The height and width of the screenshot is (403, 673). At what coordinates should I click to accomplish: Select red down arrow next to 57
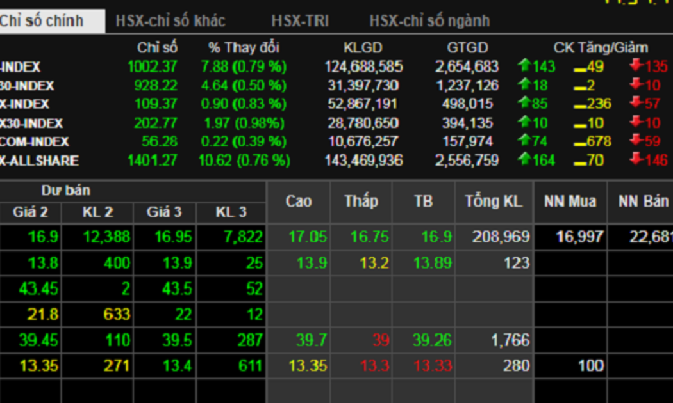[636, 103]
